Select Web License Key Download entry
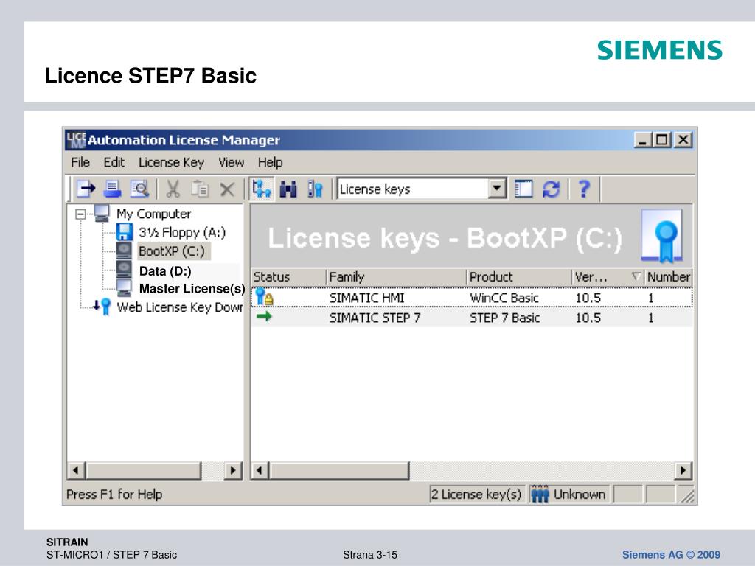 coord(180,307)
